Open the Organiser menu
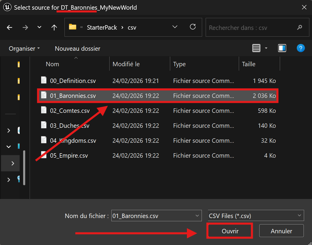Image resolution: width=312 pixels, height=245 pixels. [x=24, y=49]
